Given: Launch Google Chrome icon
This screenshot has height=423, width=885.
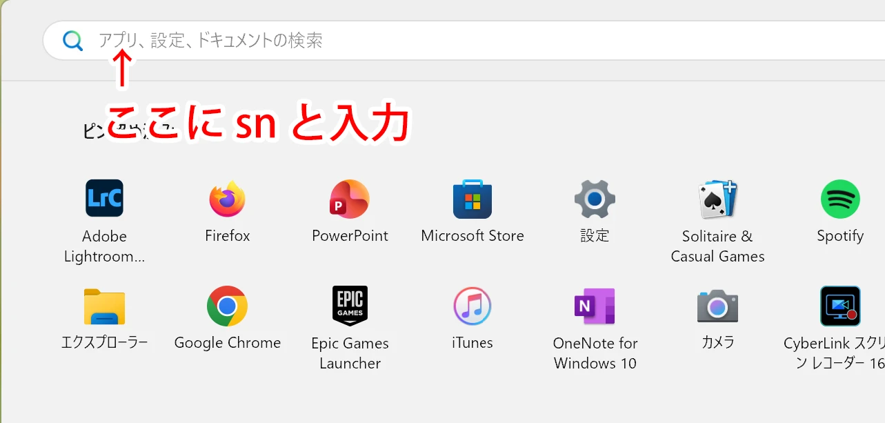Looking at the screenshot, I should click(228, 306).
